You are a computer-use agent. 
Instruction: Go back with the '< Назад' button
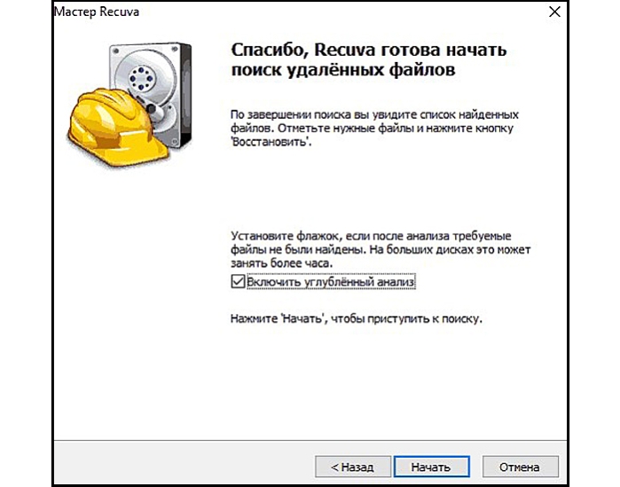pos(353,467)
